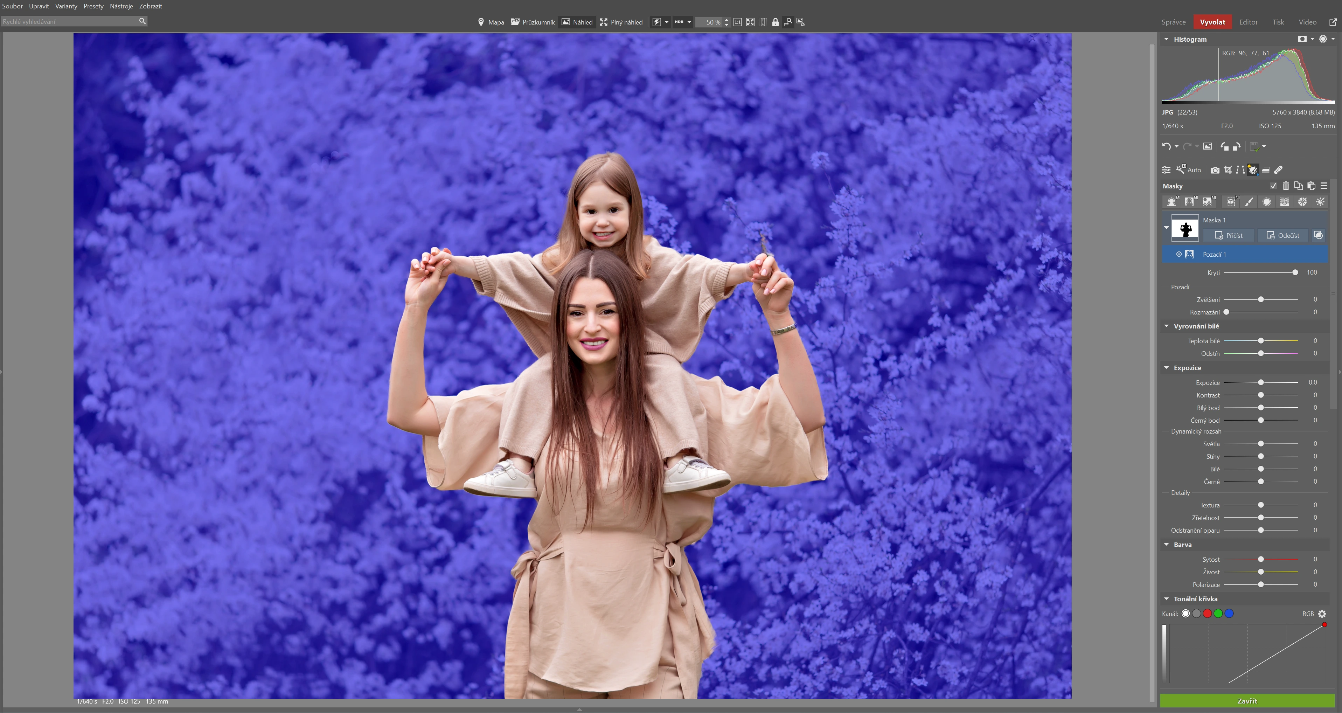Collapse the Maska 1 tree arrow

tap(1167, 227)
